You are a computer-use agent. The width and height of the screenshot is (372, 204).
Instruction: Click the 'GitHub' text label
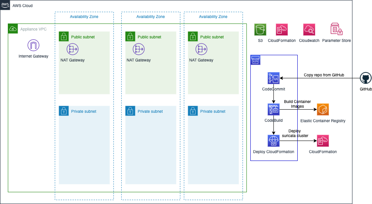pyautogui.click(x=366, y=89)
